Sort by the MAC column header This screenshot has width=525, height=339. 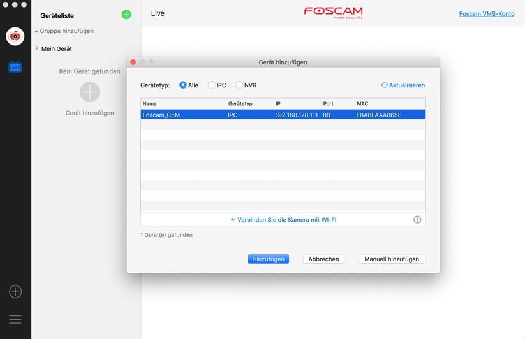tap(390, 104)
